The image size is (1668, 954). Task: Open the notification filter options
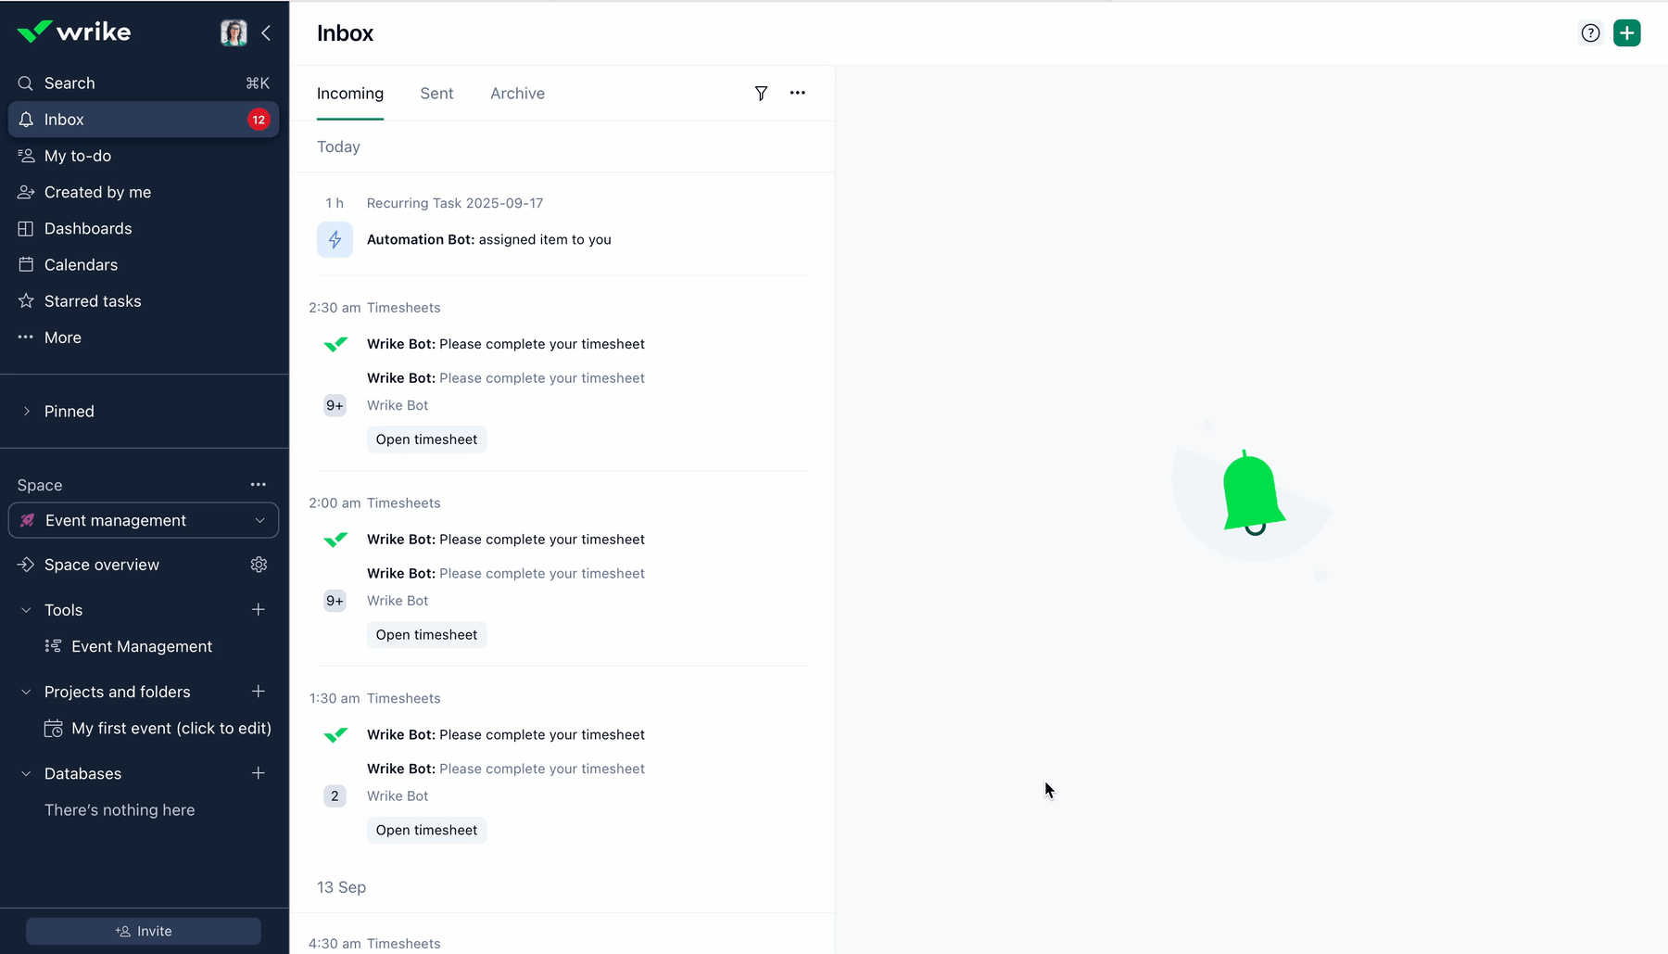point(761,93)
